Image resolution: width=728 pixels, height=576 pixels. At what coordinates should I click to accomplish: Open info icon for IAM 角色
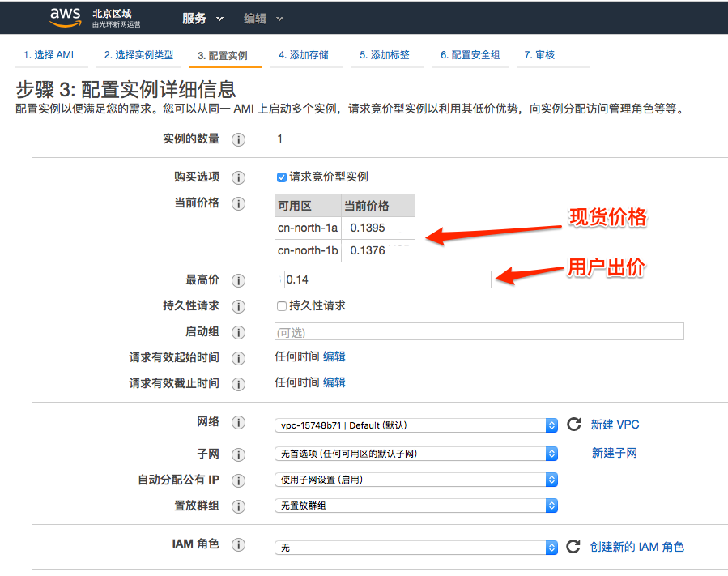point(238,544)
